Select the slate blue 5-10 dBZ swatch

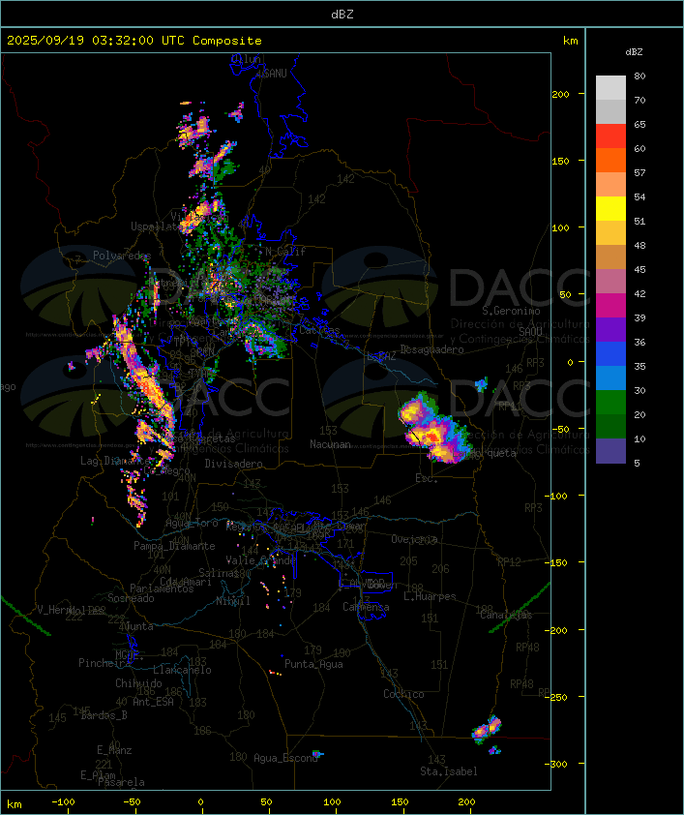(x=610, y=451)
